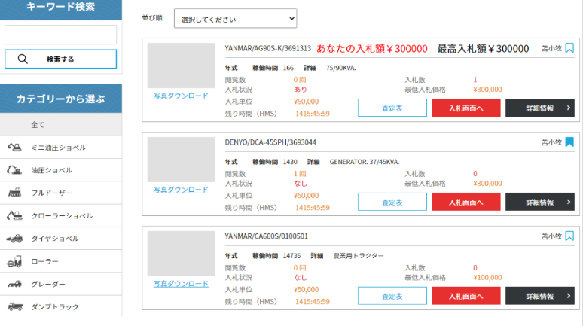Click the crawler shovel machine icon
This screenshot has height=326, width=583.
click(x=15, y=215)
